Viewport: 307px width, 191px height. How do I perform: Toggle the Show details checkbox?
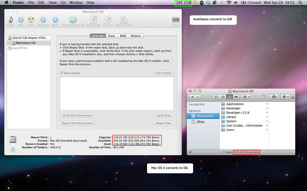[61, 73]
